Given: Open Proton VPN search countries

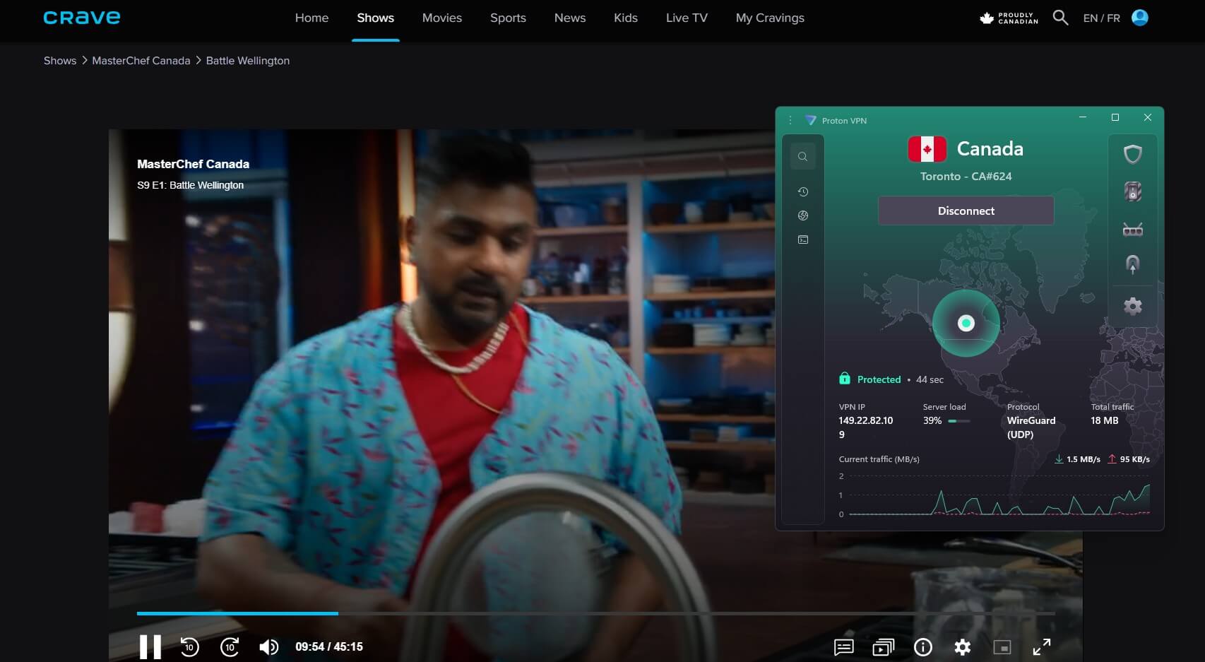Looking at the screenshot, I should [x=803, y=157].
